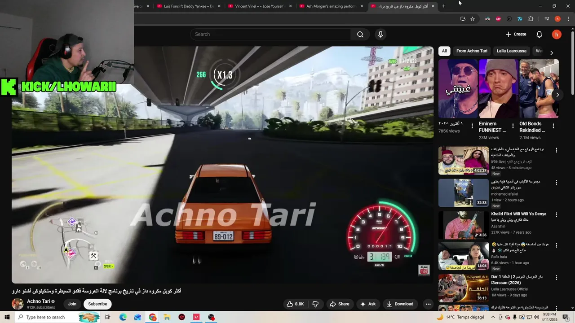575x323 pixels.
Task: Start voice search with microphone icon
Action: click(x=380, y=35)
